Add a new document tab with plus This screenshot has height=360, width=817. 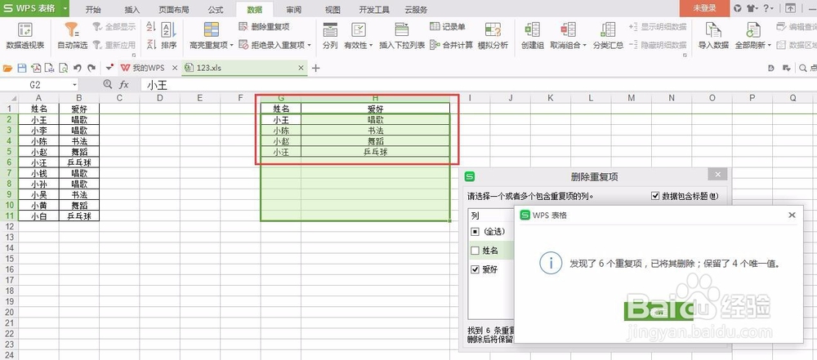tap(315, 68)
